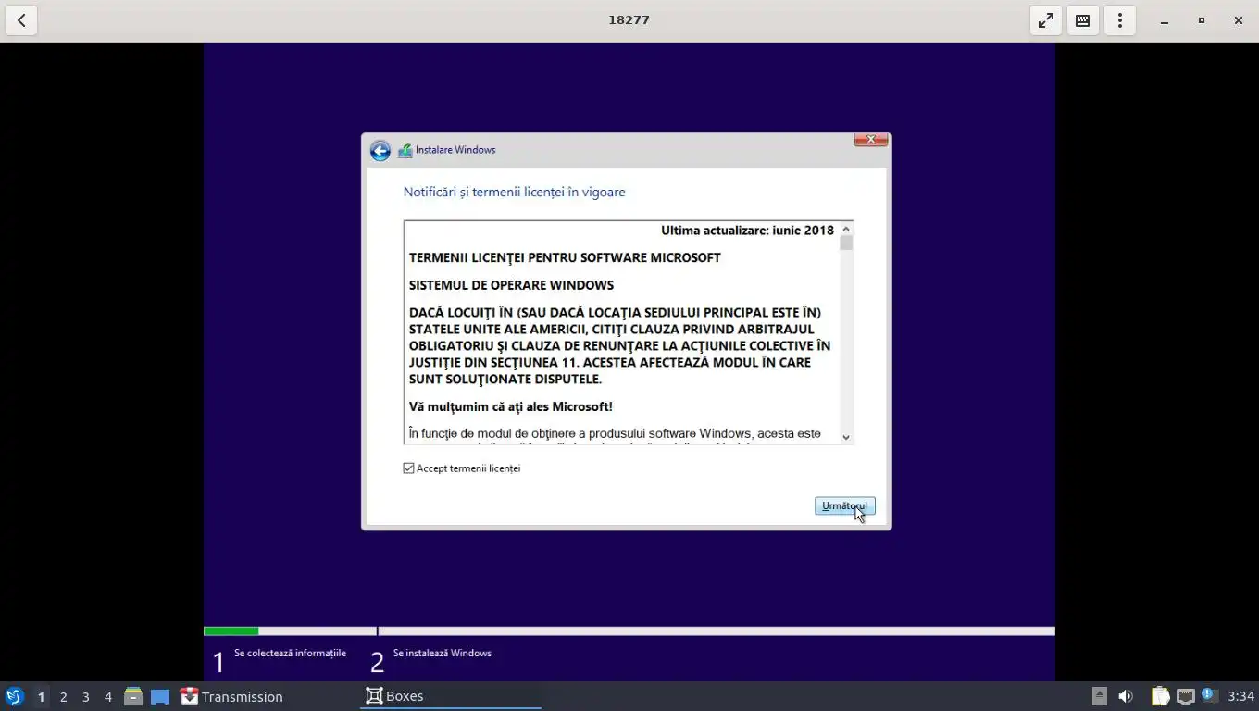Open the Boxes keyboard shortcuts menu

1082,19
